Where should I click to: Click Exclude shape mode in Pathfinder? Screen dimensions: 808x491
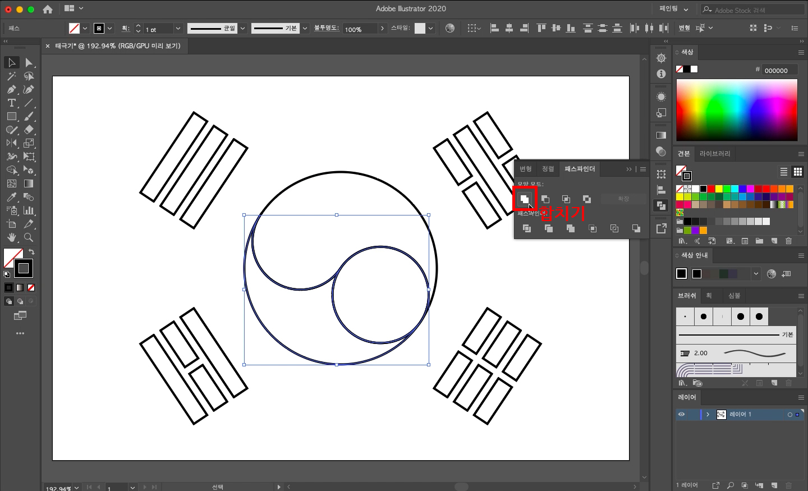click(x=586, y=199)
